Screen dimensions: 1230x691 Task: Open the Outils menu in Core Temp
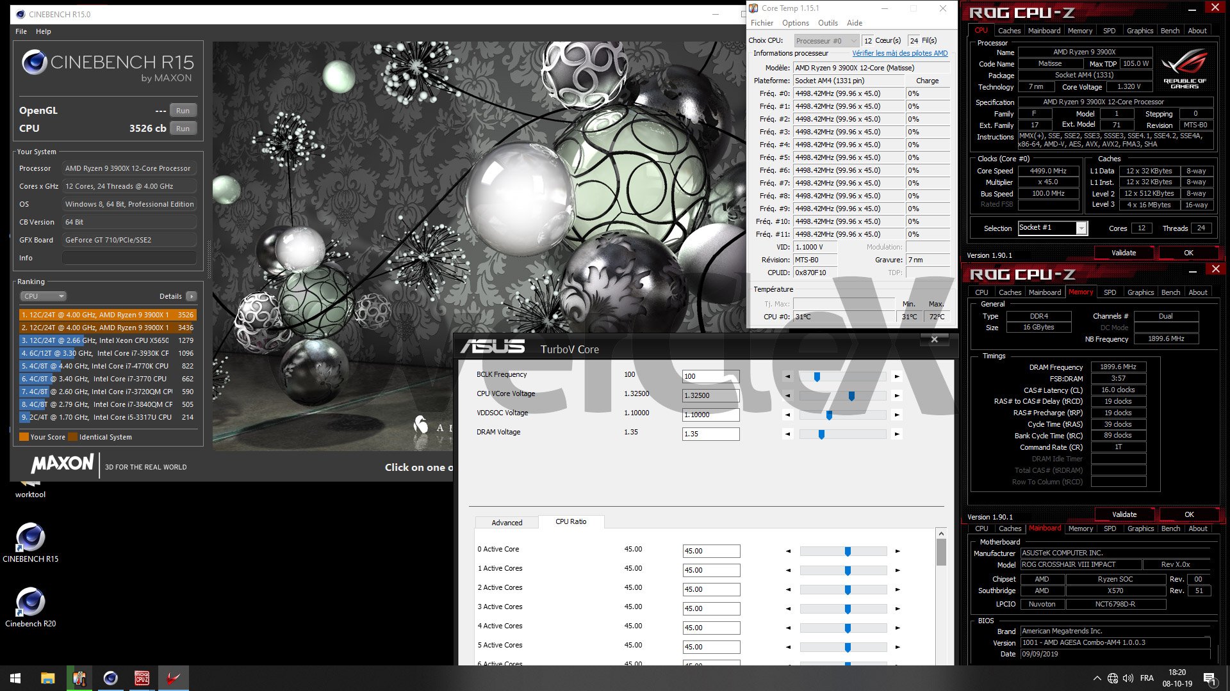click(x=828, y=23)
